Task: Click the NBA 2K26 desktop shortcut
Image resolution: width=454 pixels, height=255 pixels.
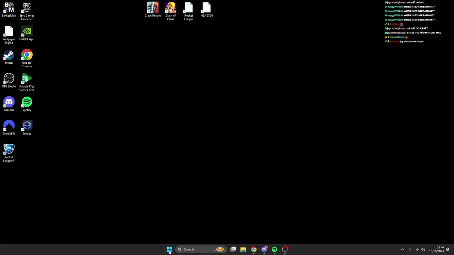Action: tap(206, 10)
